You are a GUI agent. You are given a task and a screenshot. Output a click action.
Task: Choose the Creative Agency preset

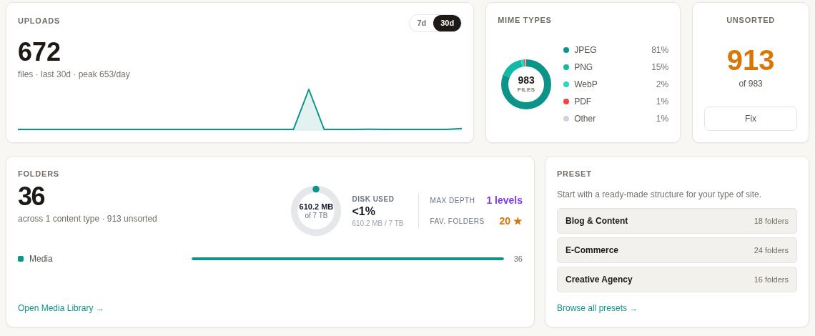[677, 280]
